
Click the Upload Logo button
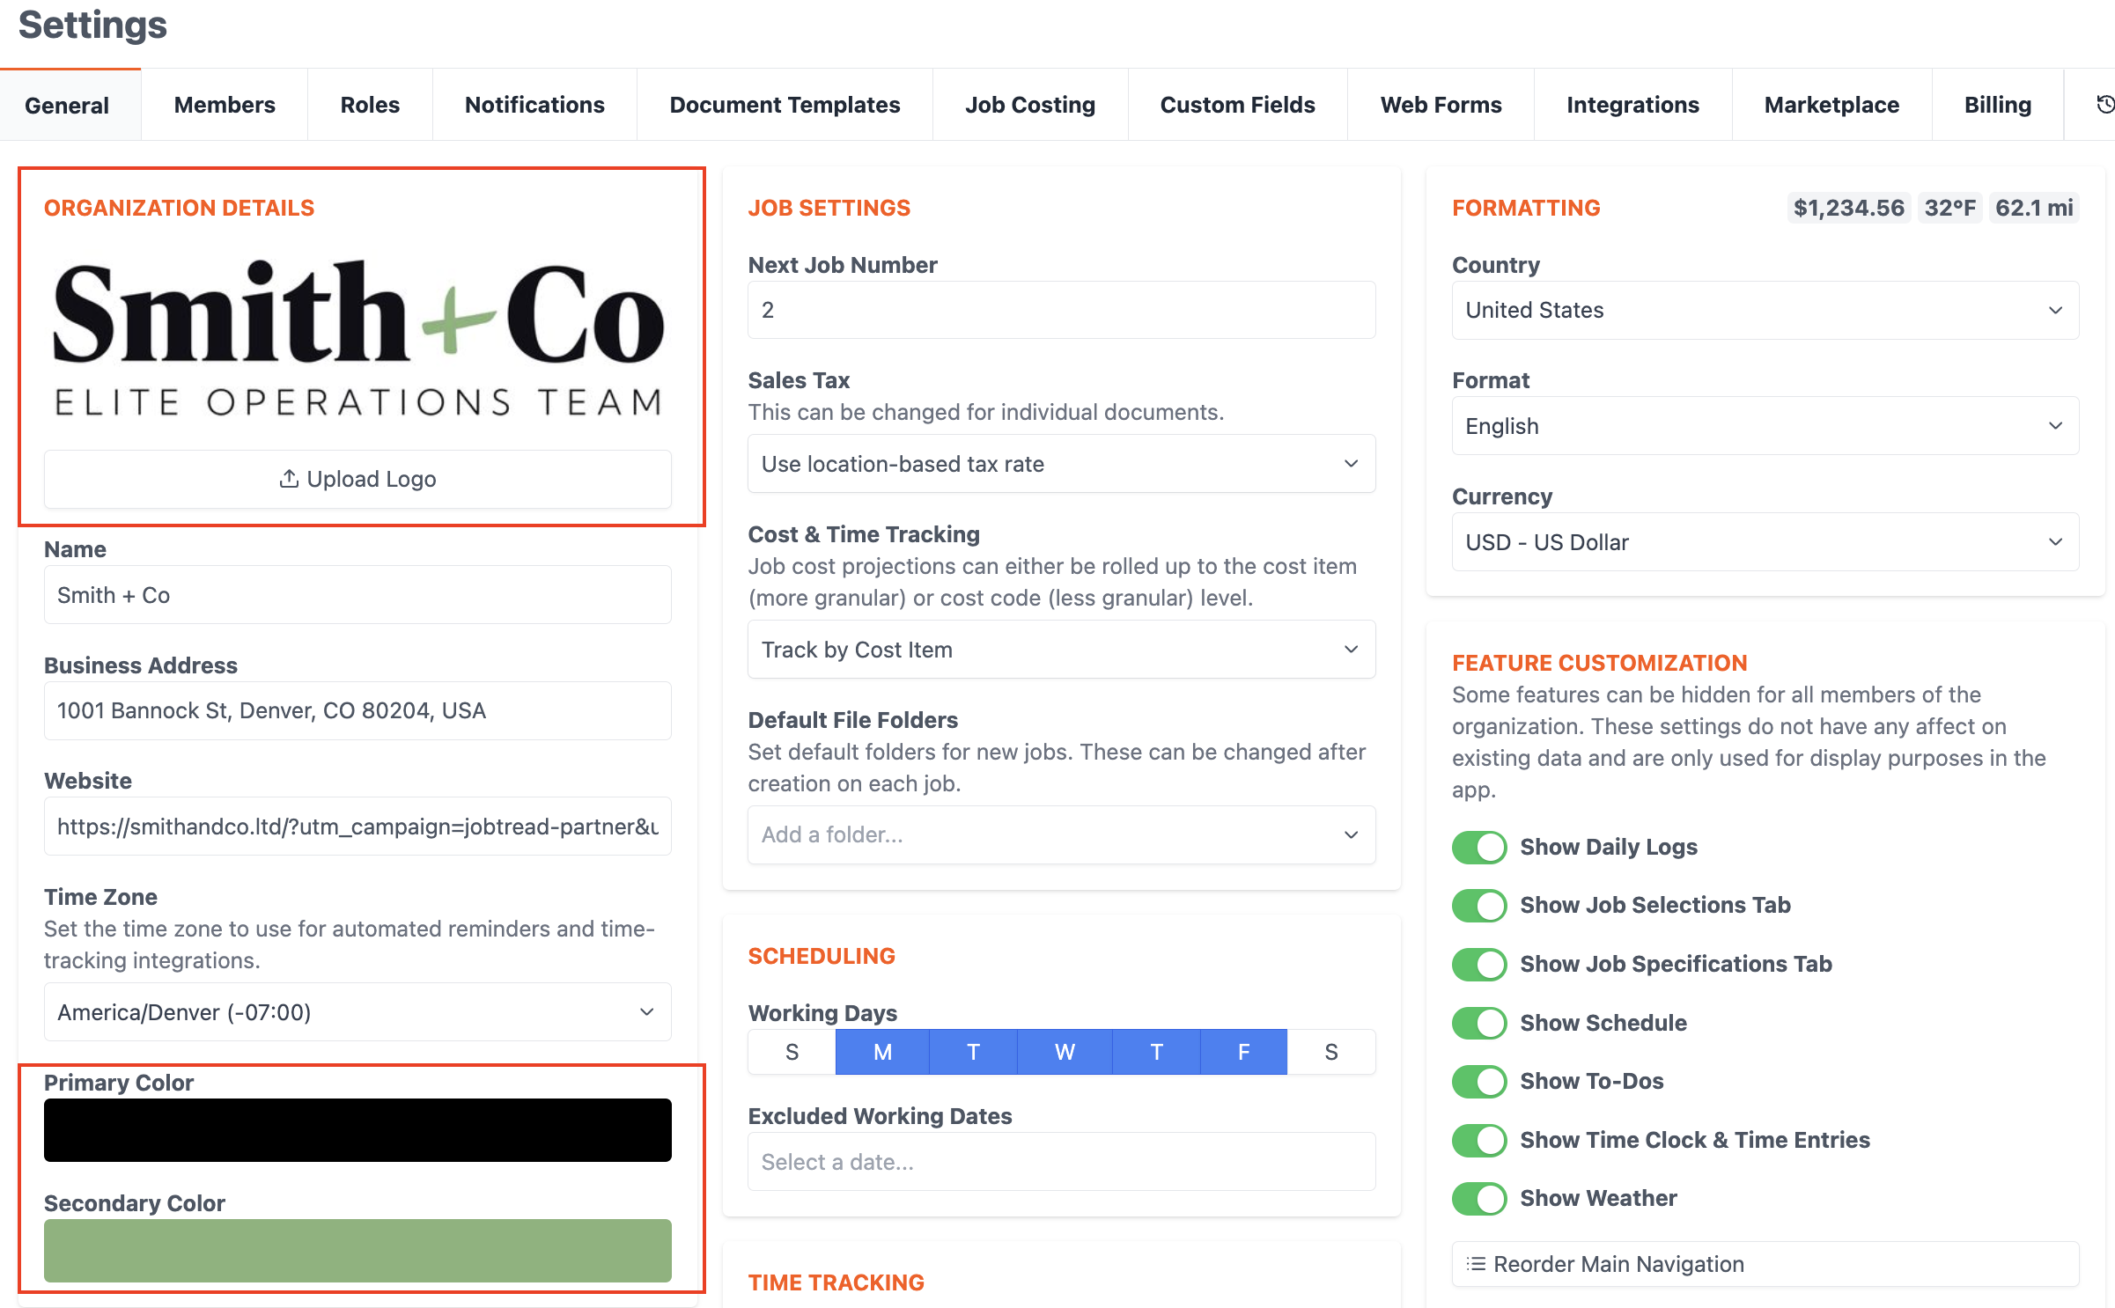point(357,479)
